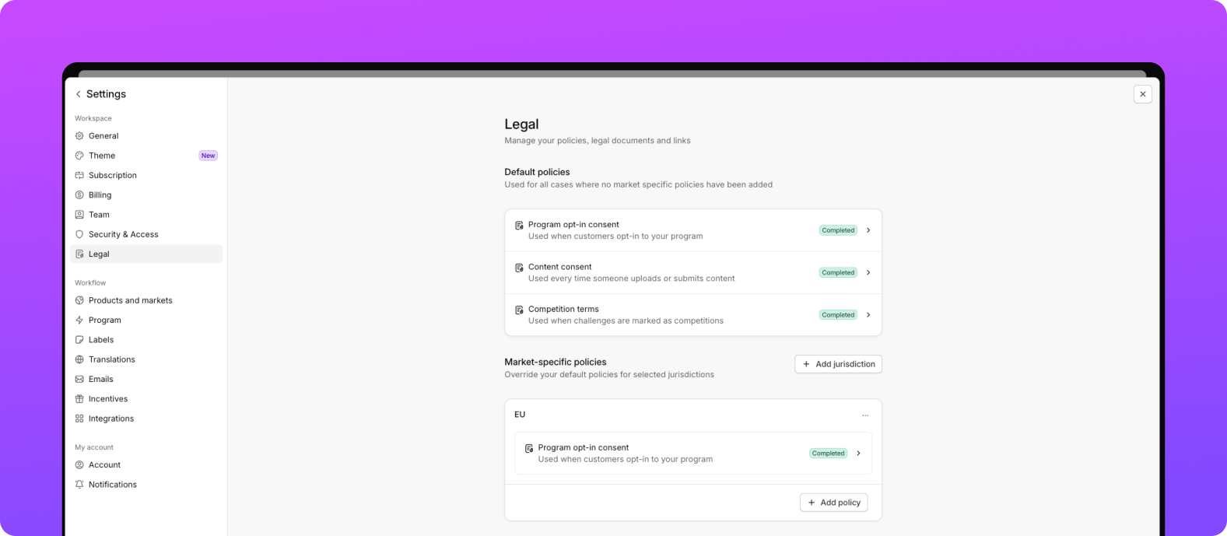Screen dimensions: 1227x536
Task: Open Incentives settings
Action: [146, 399]
